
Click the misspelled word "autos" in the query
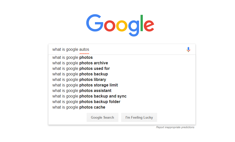click(x=84, y=50)
